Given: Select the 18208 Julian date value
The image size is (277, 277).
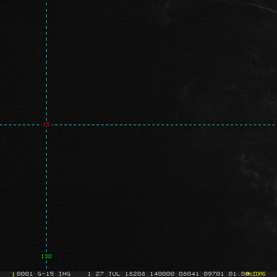Looking at the screenshot, I should (134, 274).
